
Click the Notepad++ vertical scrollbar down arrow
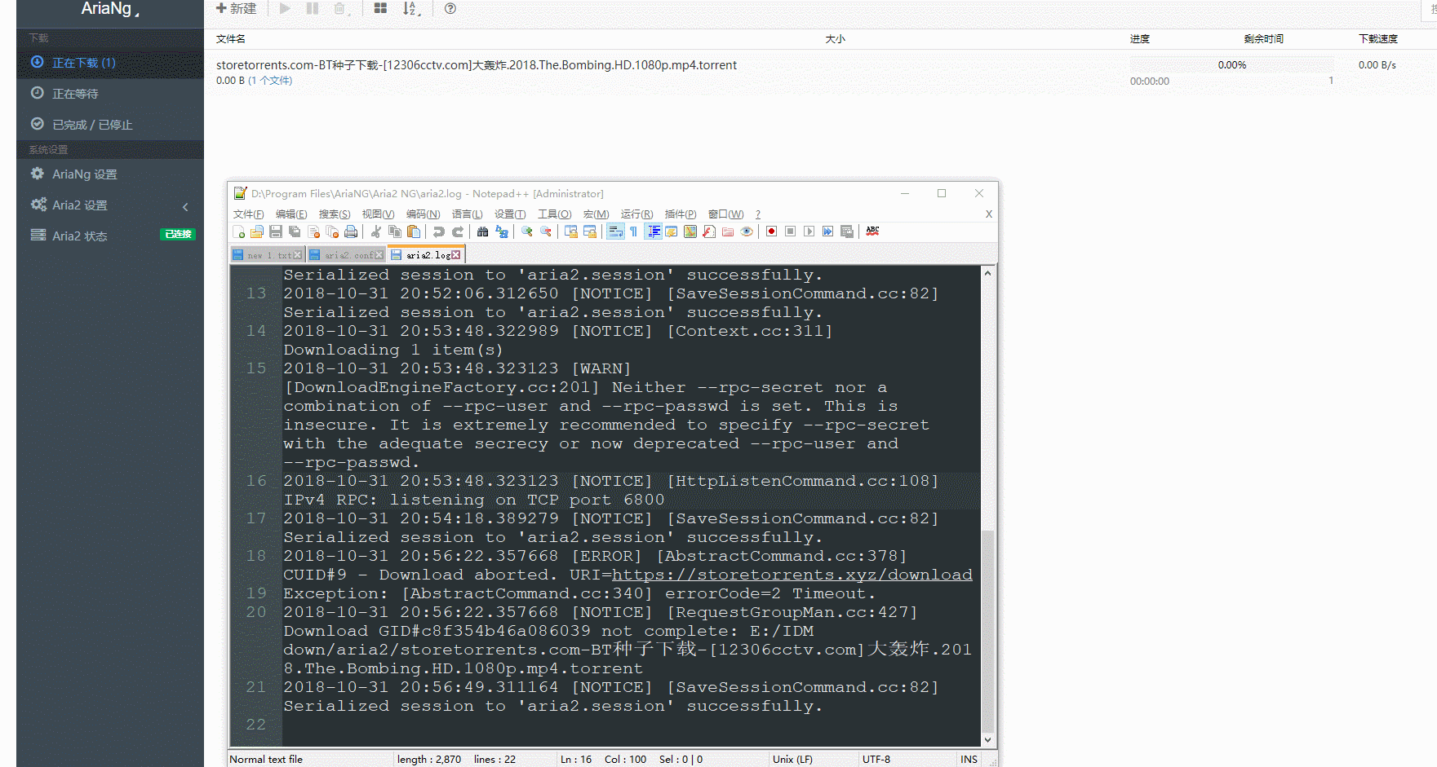(987, 740)
